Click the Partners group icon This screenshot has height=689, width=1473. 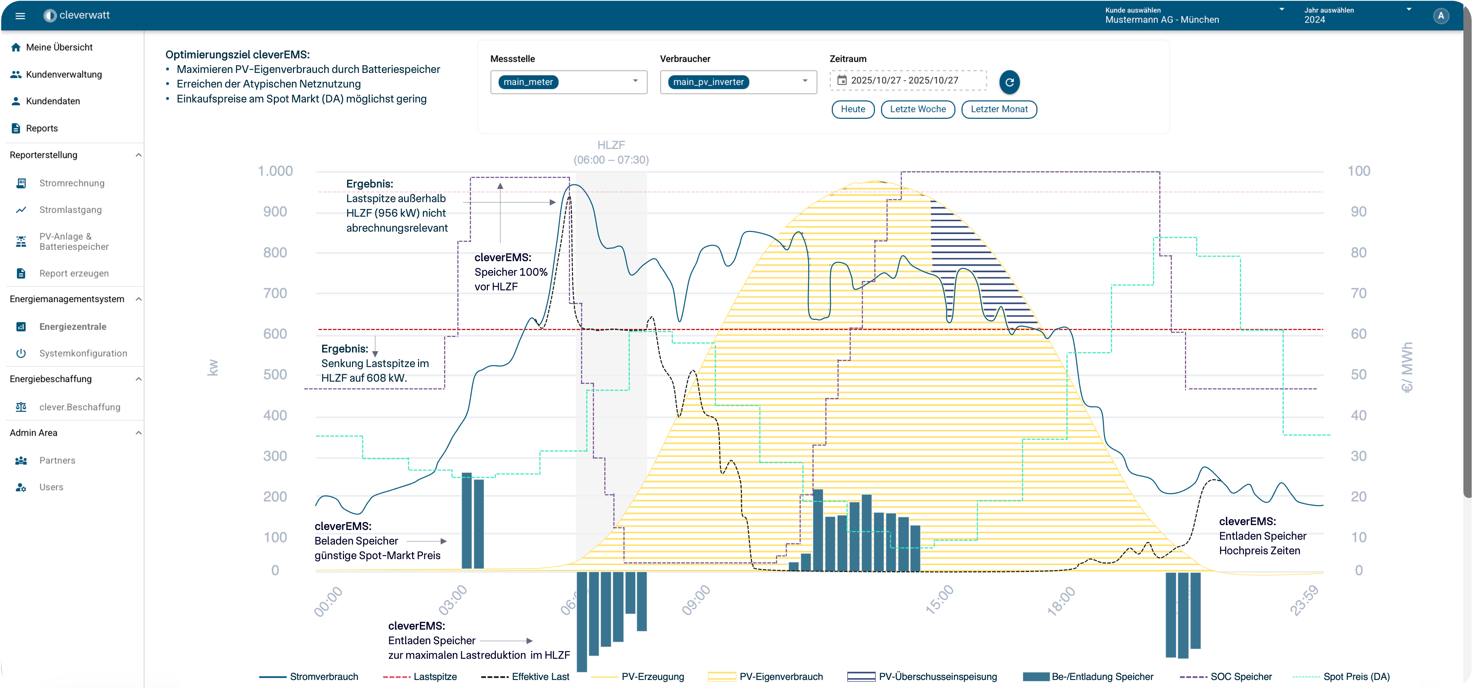pyautogui.click(x=21, y=460)
